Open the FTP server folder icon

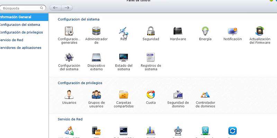pos(96,131)
